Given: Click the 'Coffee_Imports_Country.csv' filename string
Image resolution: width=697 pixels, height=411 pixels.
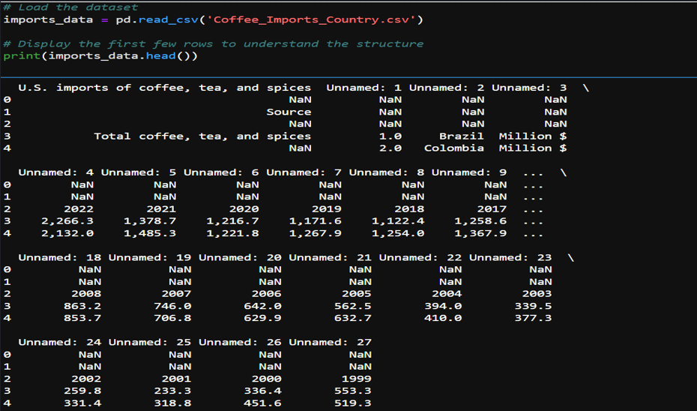Looking at the screenshot, I should (311, 20).
